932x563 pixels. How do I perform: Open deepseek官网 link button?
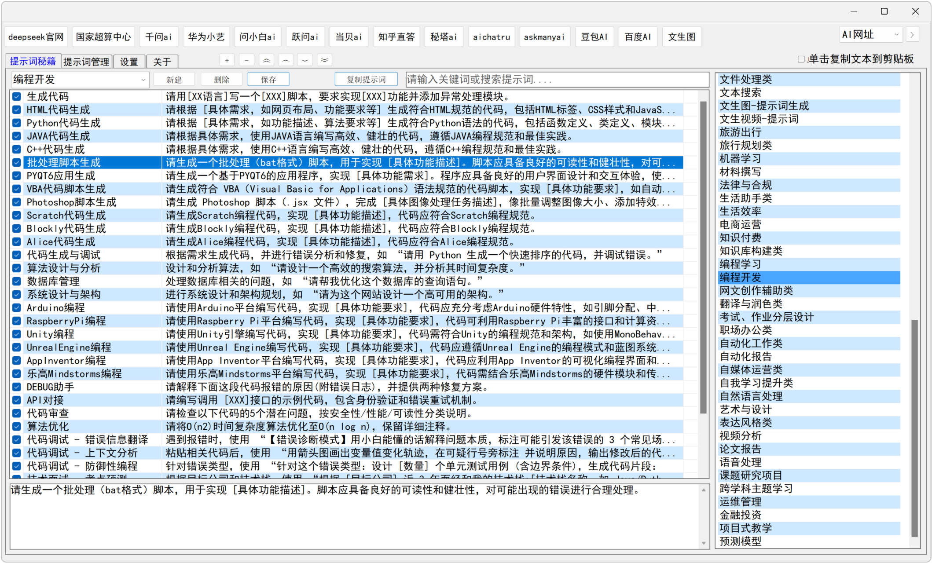36,37
